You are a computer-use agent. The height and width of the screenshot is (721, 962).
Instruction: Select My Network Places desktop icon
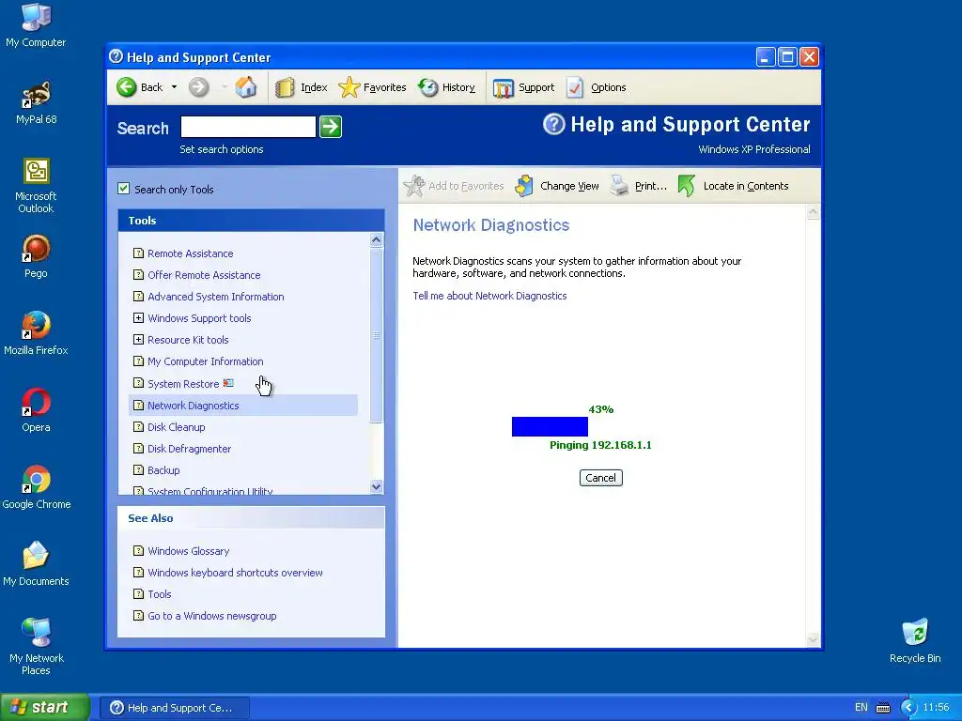click(x=37, y=647)
